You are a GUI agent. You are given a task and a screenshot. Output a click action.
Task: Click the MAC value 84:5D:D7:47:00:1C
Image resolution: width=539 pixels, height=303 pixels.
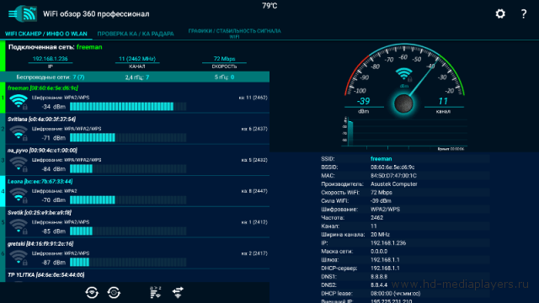click(x=393, y=176)
